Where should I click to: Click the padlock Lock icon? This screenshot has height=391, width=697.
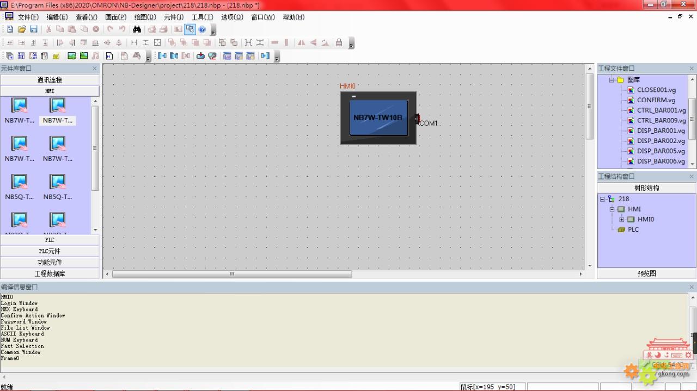click(x=339, y=42)
